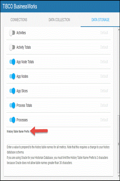The width and height of the screenshot is (120, 181).
Task: Open the CONNECTIONS tab
Action: [x=19, y=20]
